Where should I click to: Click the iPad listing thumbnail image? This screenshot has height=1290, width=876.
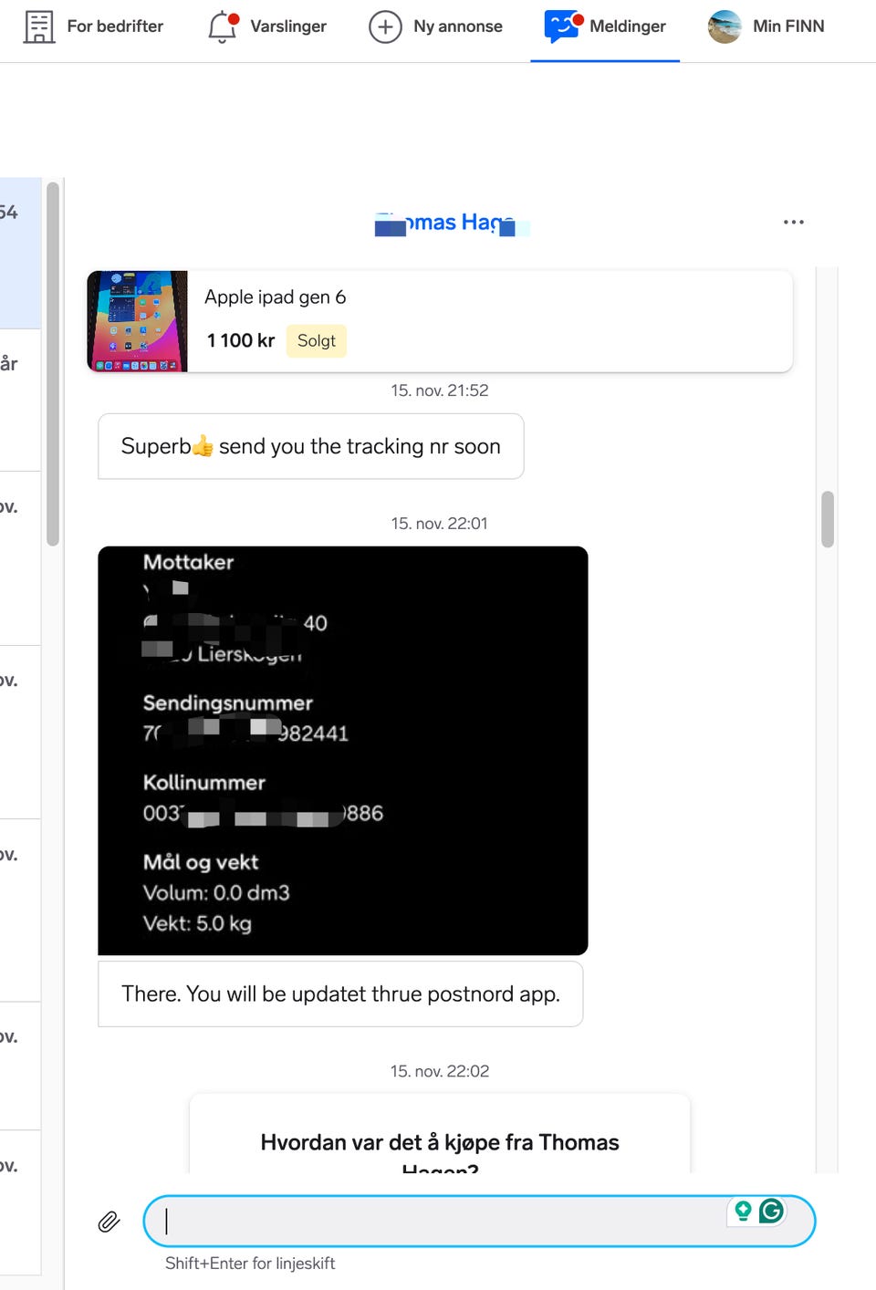pos(138,321)
